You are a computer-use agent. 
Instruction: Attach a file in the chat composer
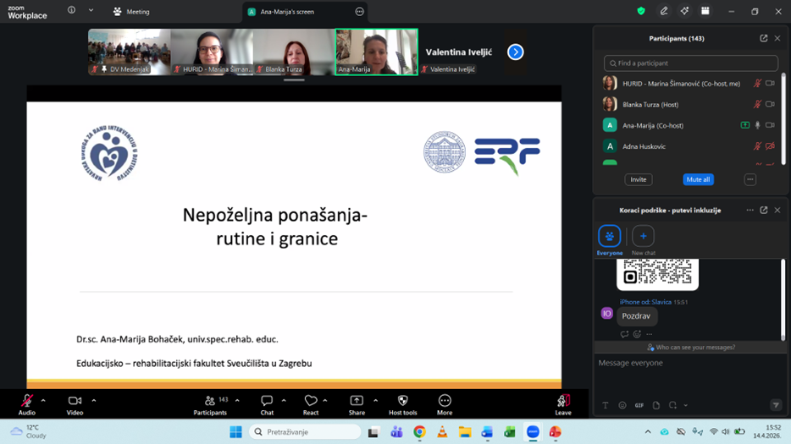tap(656, 405)
